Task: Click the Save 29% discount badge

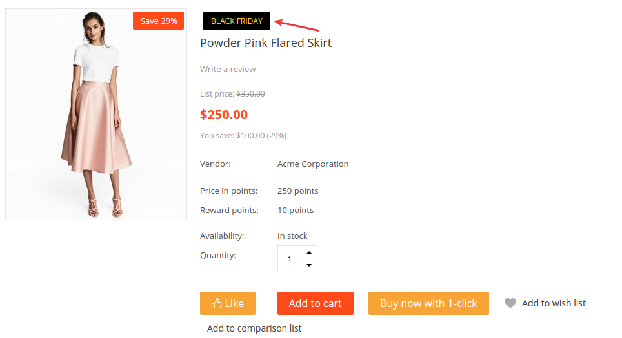Action: 158,21
